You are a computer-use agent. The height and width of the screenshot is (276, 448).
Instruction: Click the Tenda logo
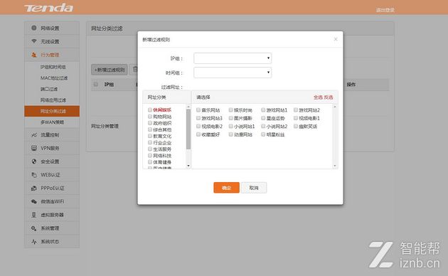coord(48,8)
